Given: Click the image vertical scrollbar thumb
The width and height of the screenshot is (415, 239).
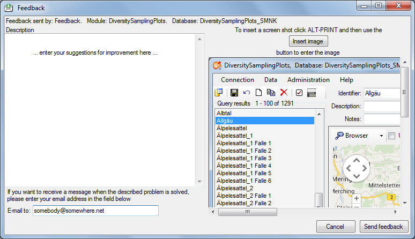Looking at the screenshot, I should tap(405, 92).
